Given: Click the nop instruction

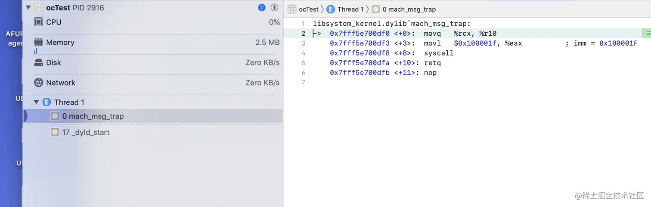Looking at the screenshot, I should tap(430, 73).
